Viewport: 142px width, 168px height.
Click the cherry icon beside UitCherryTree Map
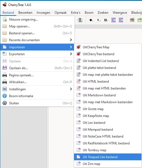coord(79,47)
